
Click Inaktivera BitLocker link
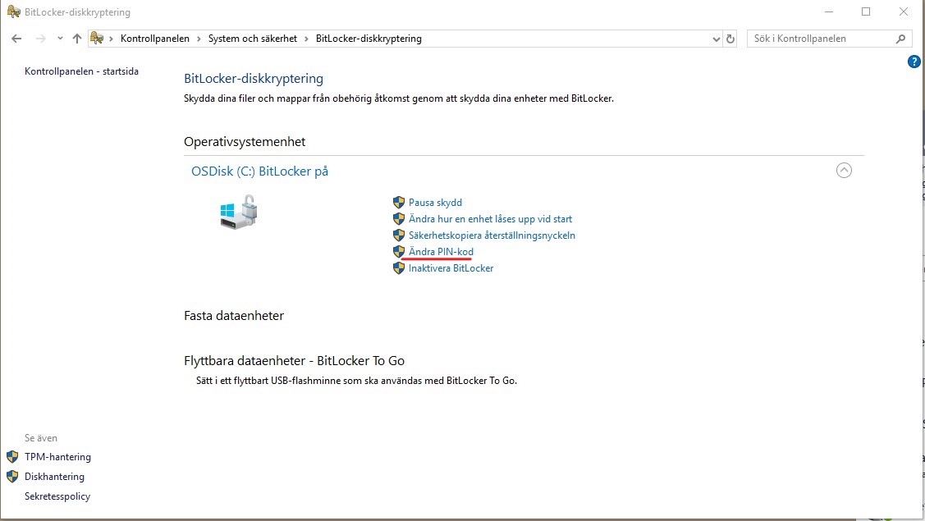(x=451, y=268)
